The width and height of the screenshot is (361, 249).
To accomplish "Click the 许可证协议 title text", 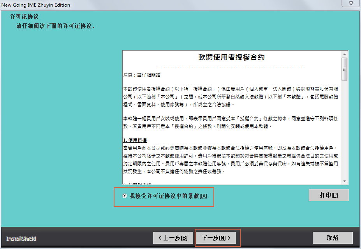I will point(24,17).
